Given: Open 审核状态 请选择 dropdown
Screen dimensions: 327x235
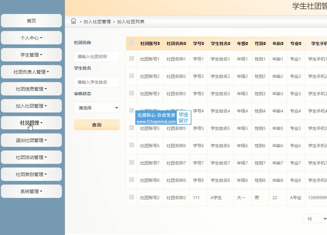Looking at the screenshot, I should pyautogui.click(x=97, y=108).
